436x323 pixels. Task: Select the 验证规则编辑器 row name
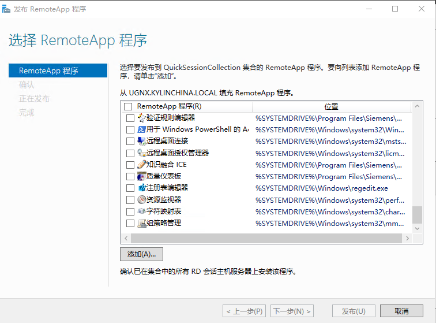171,118
